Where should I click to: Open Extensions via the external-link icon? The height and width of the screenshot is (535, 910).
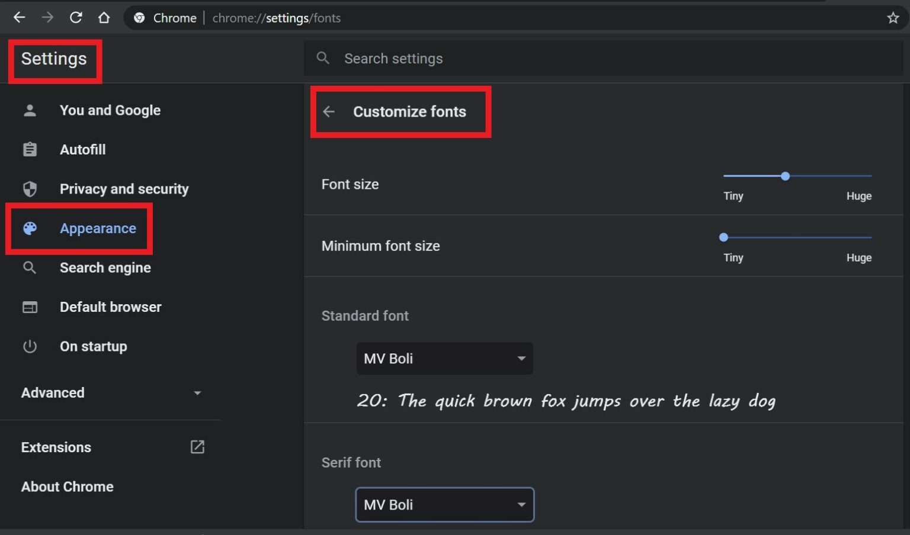(197, 447)
